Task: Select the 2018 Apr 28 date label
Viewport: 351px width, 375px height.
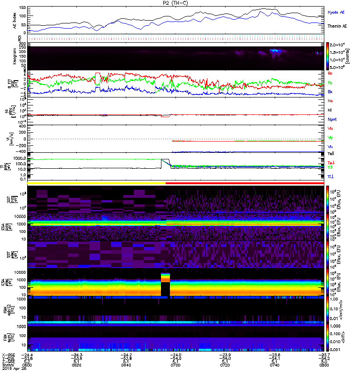Action: point(15,369)
